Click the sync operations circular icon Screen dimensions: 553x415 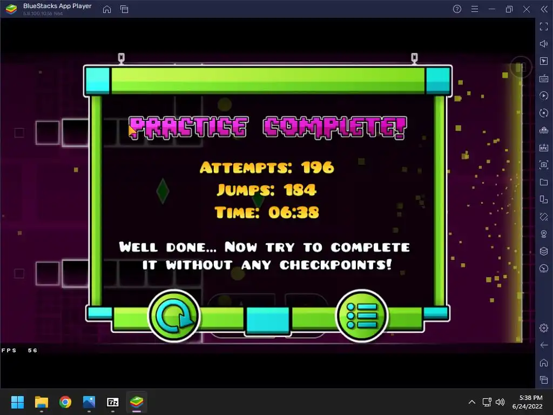544,113
